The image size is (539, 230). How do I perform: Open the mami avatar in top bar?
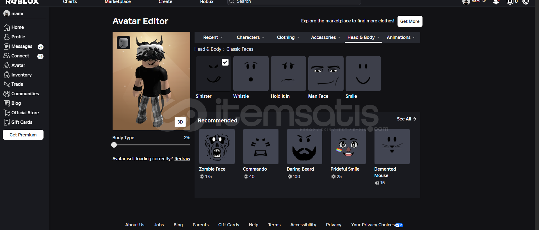466,2
